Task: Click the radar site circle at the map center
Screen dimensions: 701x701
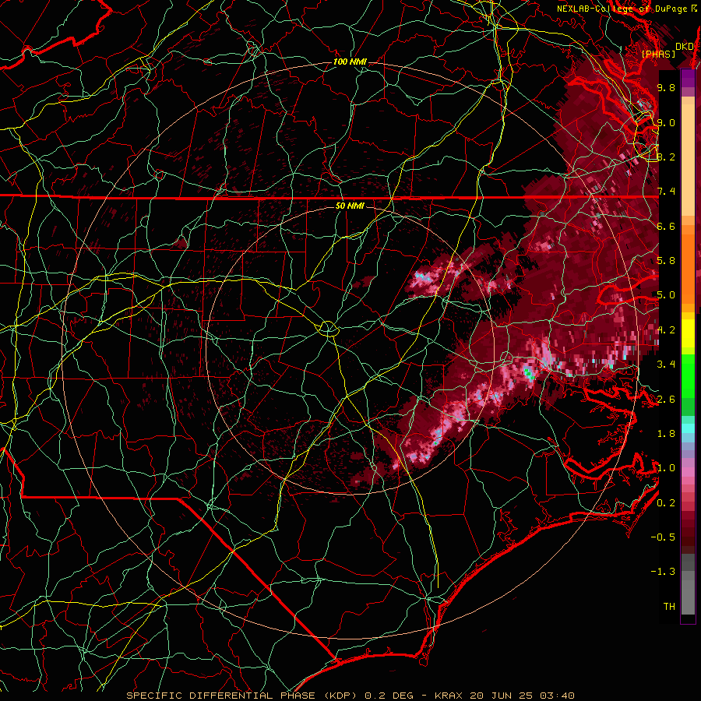Action: (328, 329)
